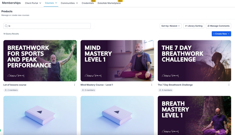Open the Breath Mastery Level 1 thumbnail
Viewport: 235px width, 135px height.
(194, 115)
